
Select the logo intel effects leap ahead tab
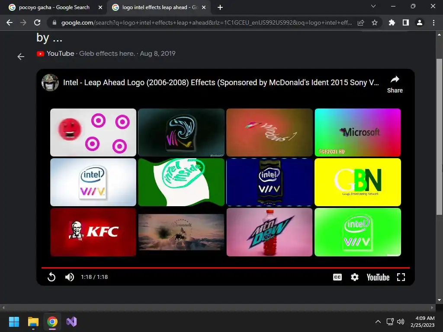pyautogui.click(x=160, y=7)
